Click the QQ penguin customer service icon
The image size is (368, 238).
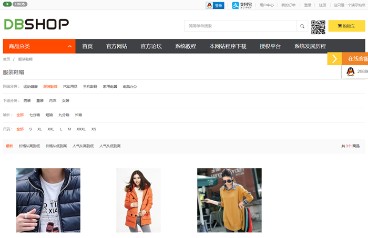coord(350,71)
